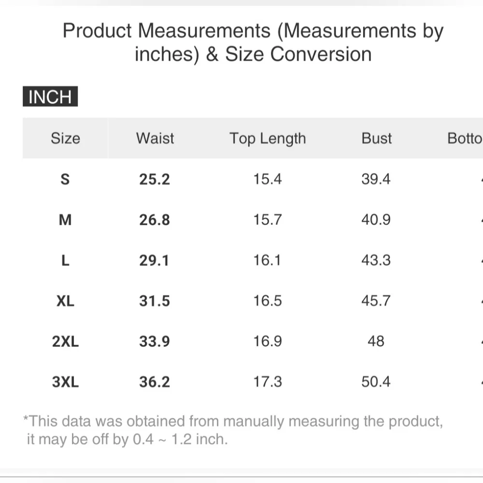Viewport: 483px width, 483px height.
Task: Select the 3XL size row label
Action: tap(65, 382)
